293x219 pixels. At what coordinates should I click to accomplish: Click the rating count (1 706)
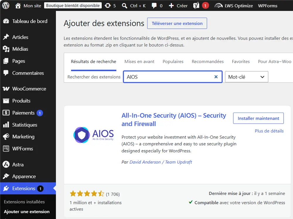[x=113, y=194]
